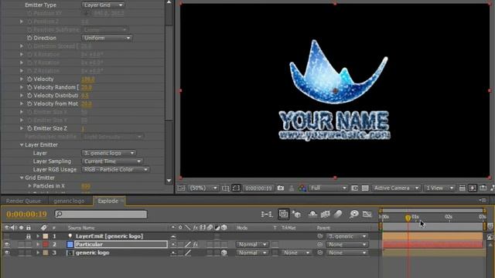Click the Velocity Random stopwatch

click(x=29, y=87)
